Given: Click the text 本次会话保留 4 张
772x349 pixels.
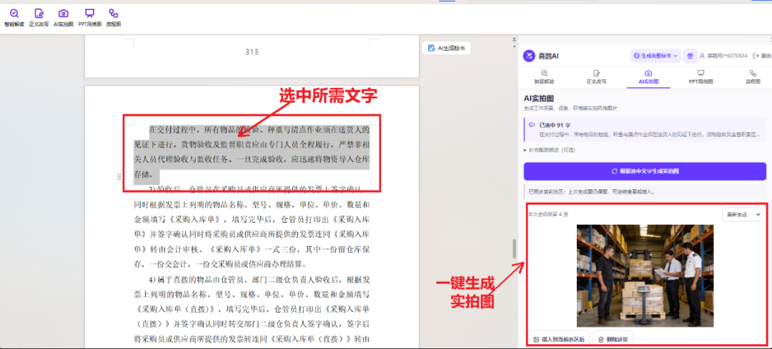Looking at the screenshot, I should pyautogui.click(x=548, y=214).
